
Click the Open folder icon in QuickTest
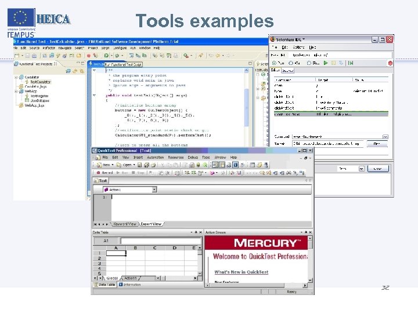(x=119, y=165)
